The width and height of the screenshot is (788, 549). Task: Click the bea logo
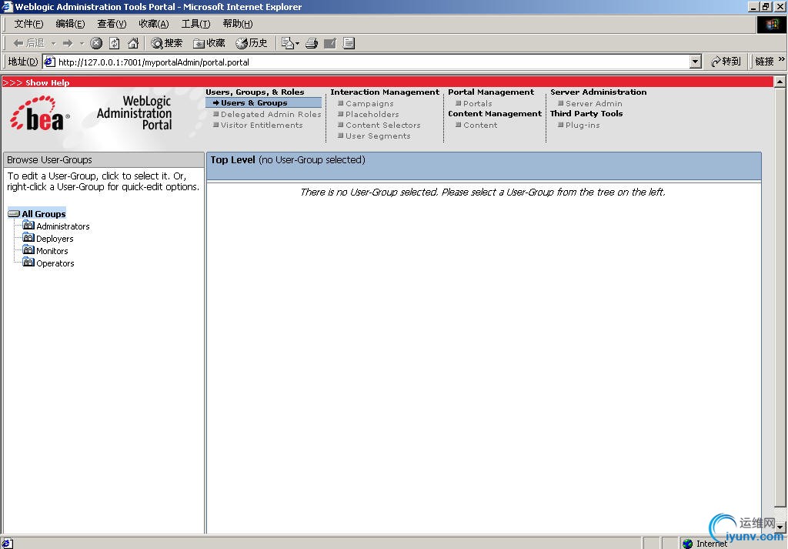click(39, 114)
